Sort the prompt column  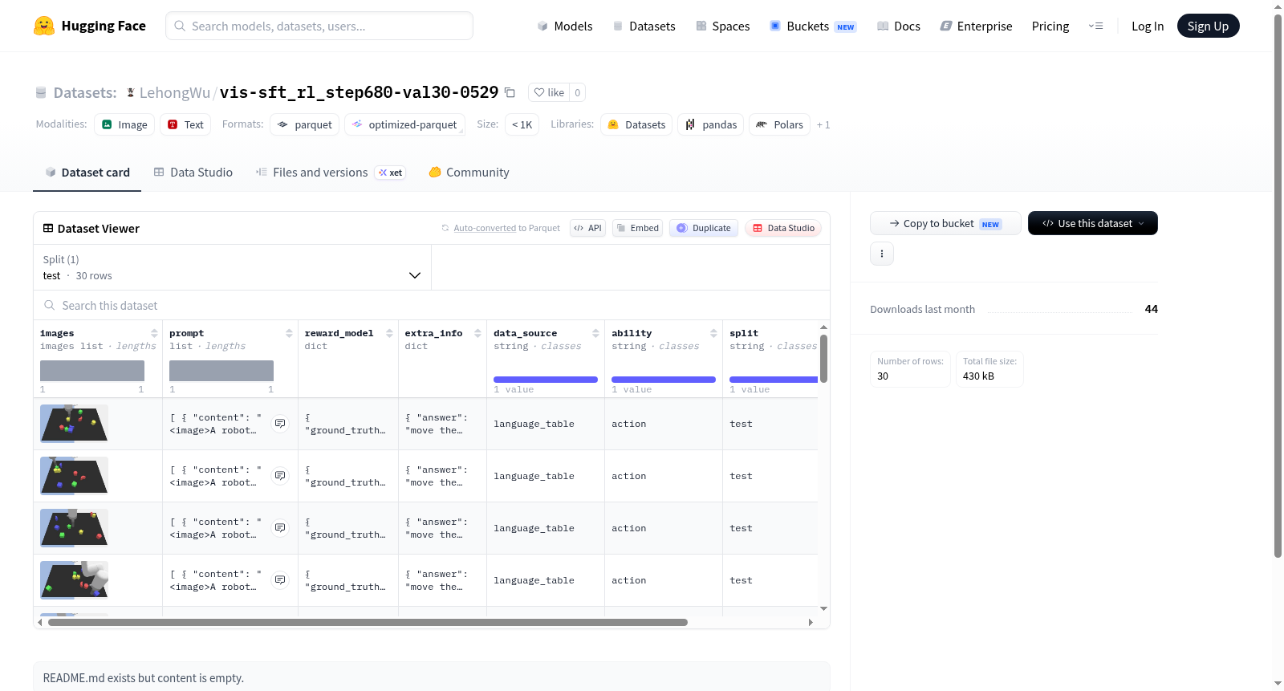[x=289, y=333]
